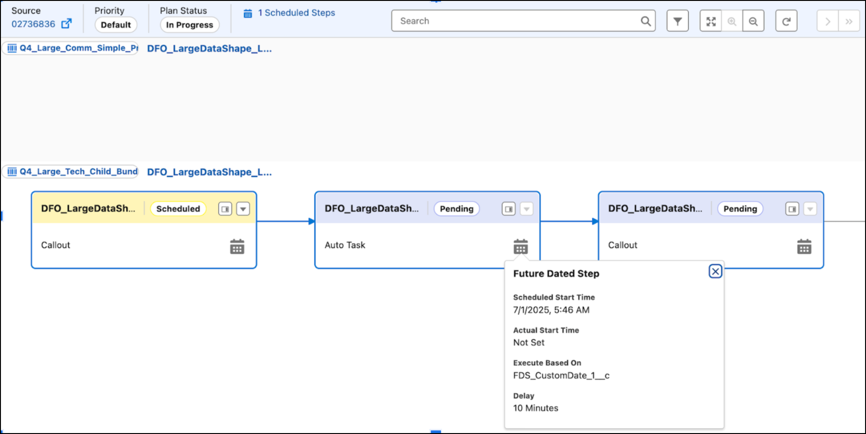The image size is (866, 434).
Task: Toggle side panel on the Auto Task card
Action: pyautogui.click(x=509, y=209)
